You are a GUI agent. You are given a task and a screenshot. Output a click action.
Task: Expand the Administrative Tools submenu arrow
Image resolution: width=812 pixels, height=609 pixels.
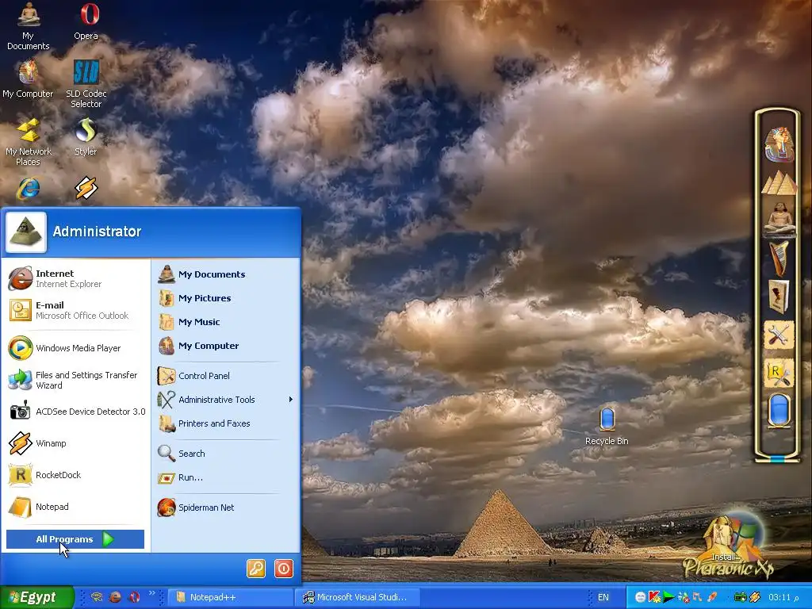click(291, 400)
